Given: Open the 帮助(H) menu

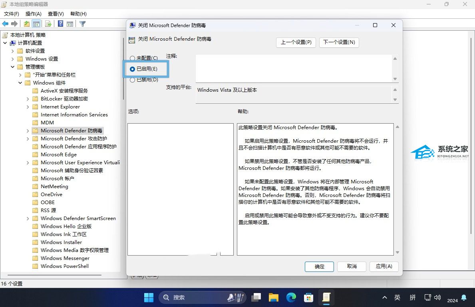Looking at the screenshot, I should [x=78, y=14].
